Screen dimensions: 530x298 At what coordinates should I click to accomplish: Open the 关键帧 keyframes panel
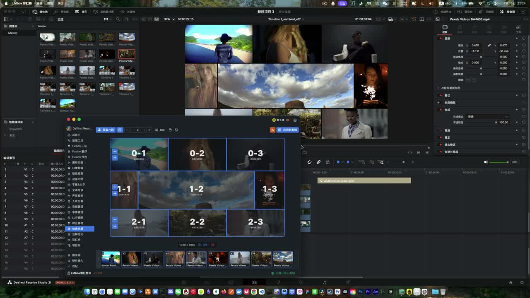[128, 12]
